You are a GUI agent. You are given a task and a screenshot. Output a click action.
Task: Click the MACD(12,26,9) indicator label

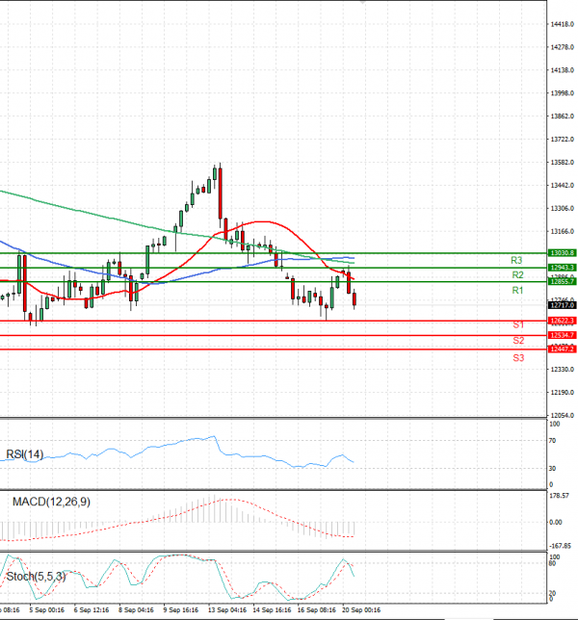point(51,502)
